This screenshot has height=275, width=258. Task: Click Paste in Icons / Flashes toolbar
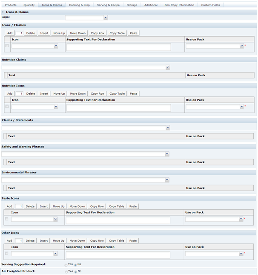(x=133, y=33)
